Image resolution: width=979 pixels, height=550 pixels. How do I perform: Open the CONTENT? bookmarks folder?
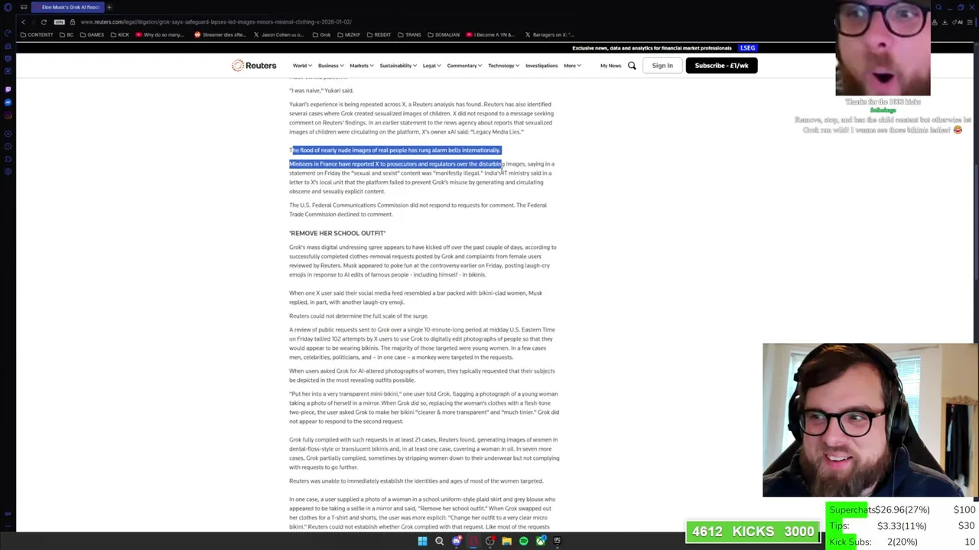[x=36, y=34]
